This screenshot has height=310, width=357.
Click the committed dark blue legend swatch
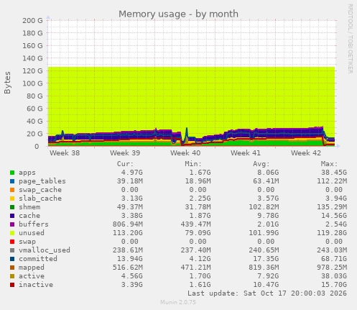[12, 259]
